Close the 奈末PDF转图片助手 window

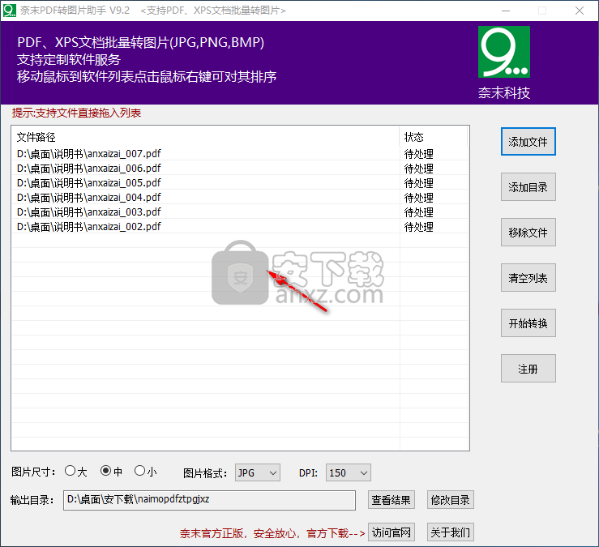pyautogui.click(x=579, y=11)
